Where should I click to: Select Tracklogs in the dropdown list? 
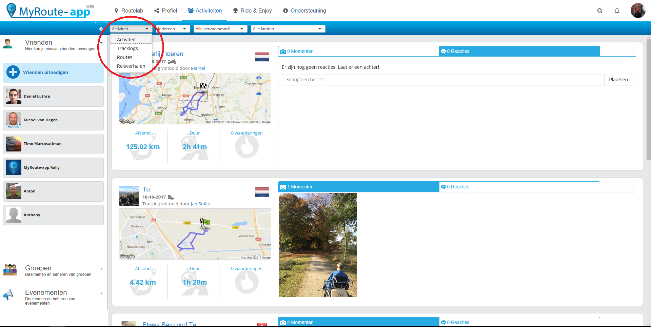point(131,48)
